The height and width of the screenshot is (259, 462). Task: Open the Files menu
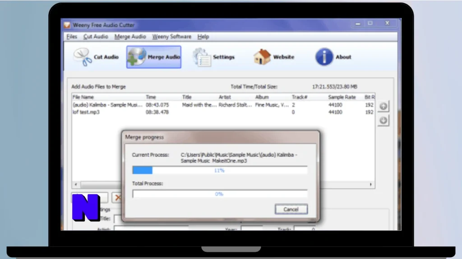click(72, 37)
